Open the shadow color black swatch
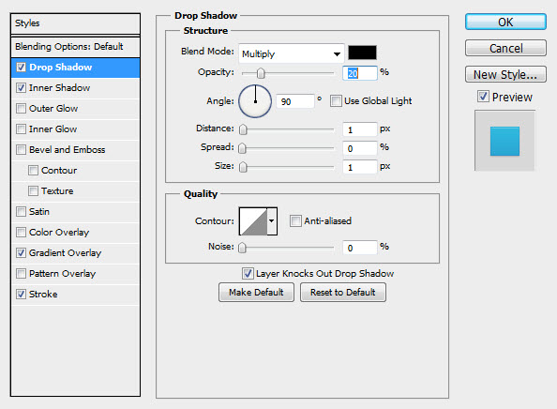 362,53
